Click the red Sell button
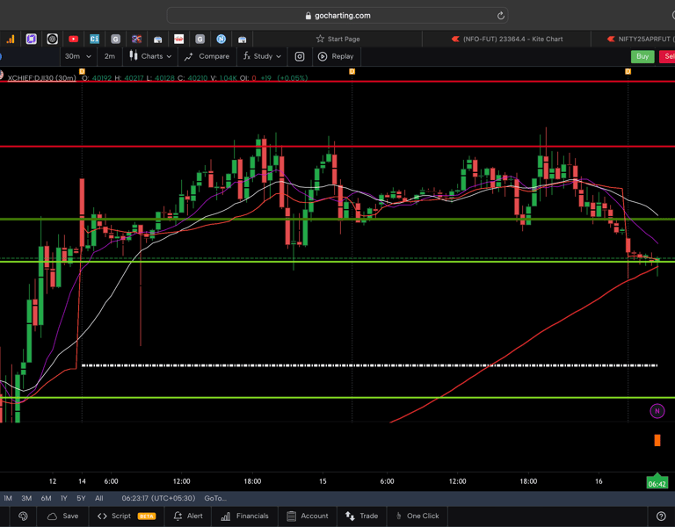The image size is (675, 527). tap(667, 56)
